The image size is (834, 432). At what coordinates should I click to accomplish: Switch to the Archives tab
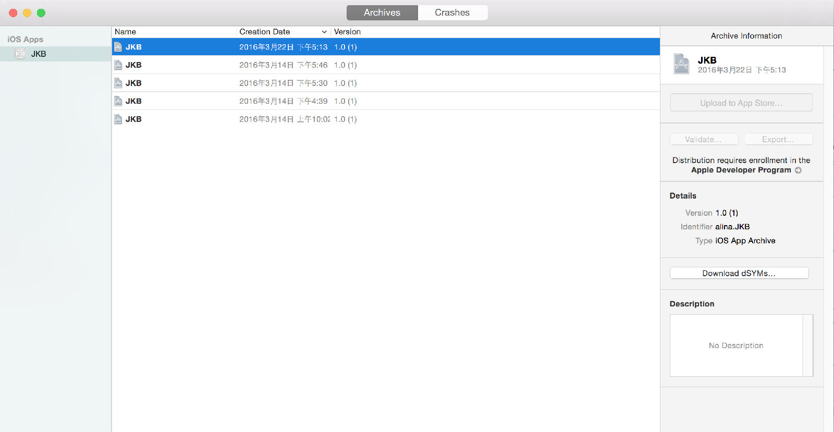click(x=382, y=13)
